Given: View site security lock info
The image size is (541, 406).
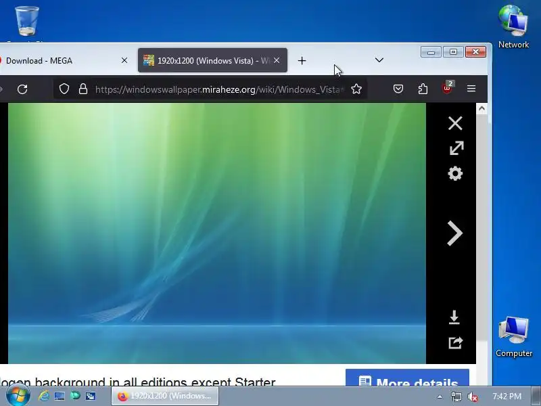Looking at the screenshot, I should click(83, 89).
